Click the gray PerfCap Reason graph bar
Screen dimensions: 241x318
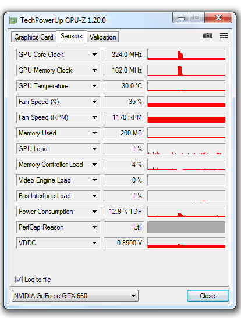(186, 227)
